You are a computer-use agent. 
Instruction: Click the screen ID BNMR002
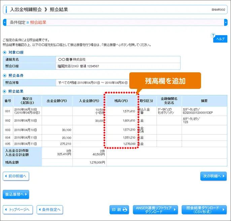click(218, 10)
